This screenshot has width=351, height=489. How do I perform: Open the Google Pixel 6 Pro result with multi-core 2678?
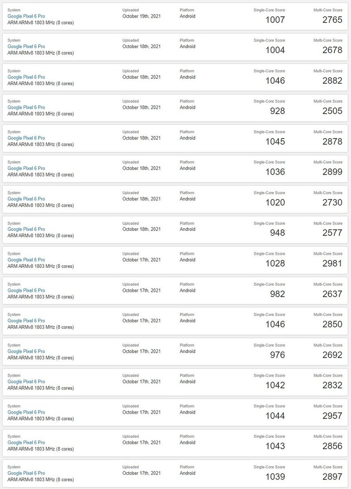[26, 47]
